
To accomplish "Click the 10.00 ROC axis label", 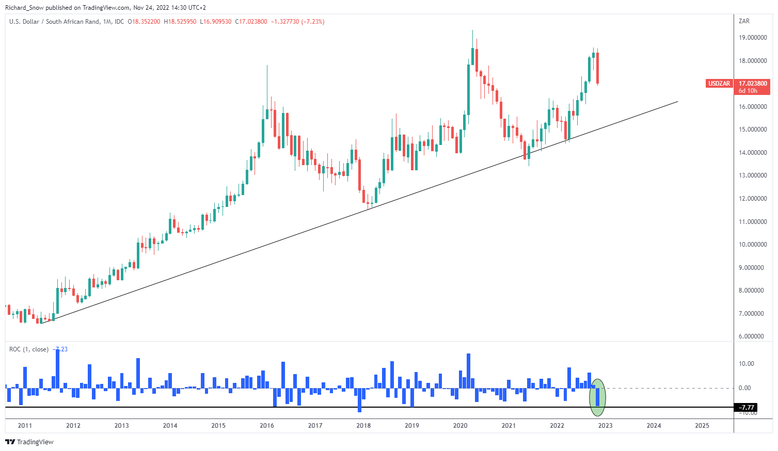I will click(747, 364).
